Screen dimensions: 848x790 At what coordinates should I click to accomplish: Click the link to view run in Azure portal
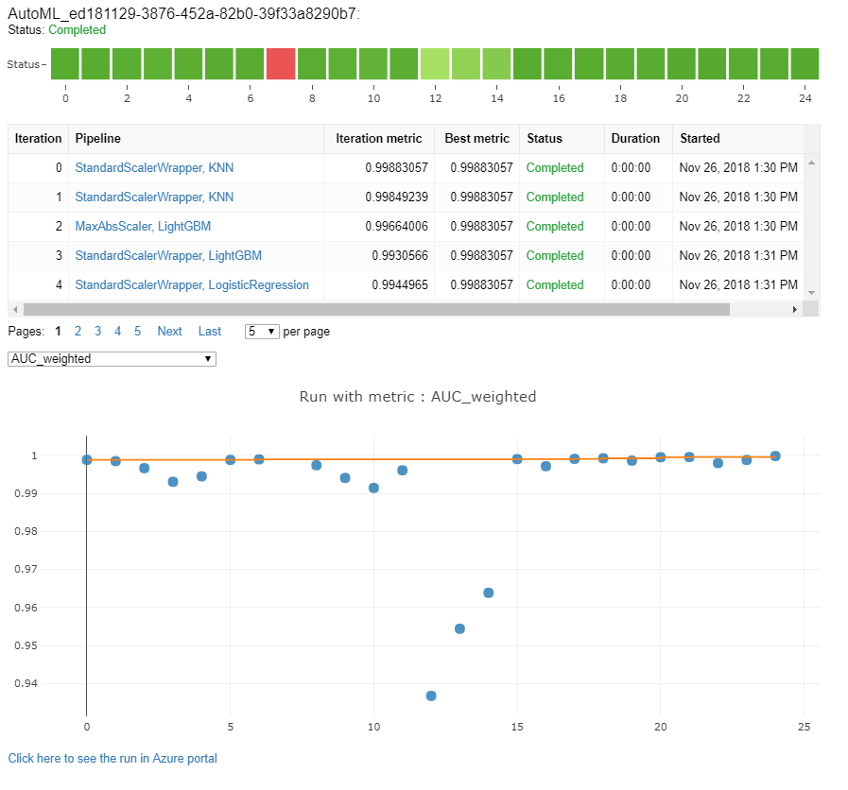[x=112, y=758]
